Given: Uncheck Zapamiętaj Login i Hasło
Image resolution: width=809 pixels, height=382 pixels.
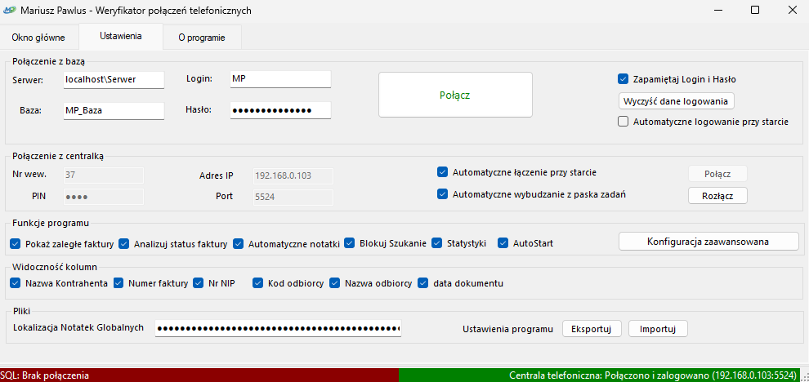Looking at the screenshot, I should 624,79.
